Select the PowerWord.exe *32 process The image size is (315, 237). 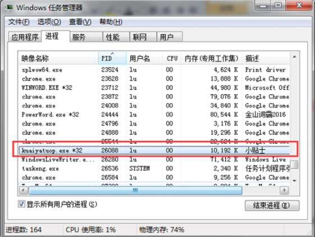pos(154,114)
